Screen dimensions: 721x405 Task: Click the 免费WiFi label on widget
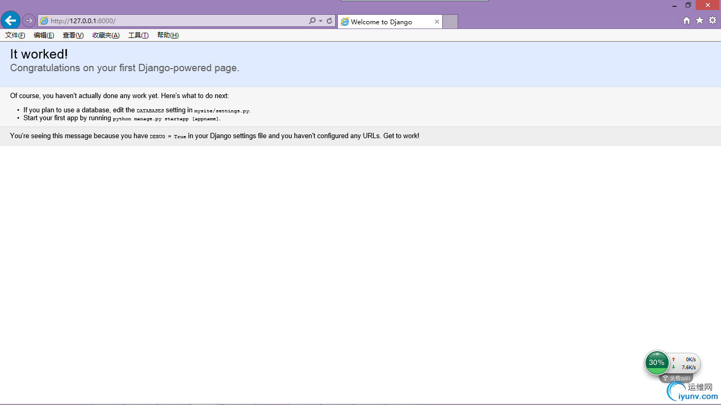(676, 379)
